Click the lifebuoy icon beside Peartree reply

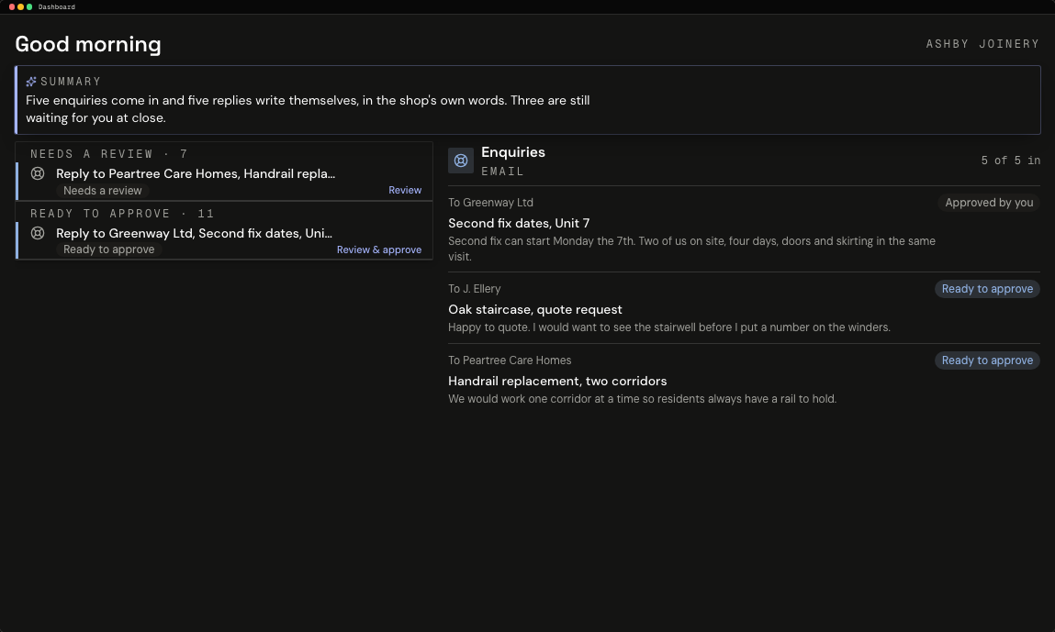[38, 173]
